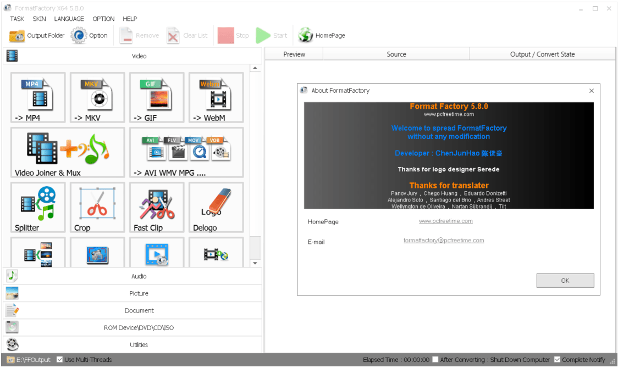Click OK in About FormatFactory dialog
Image resolution: width=618 pixels, height=368 pixels.
(565, 281)
